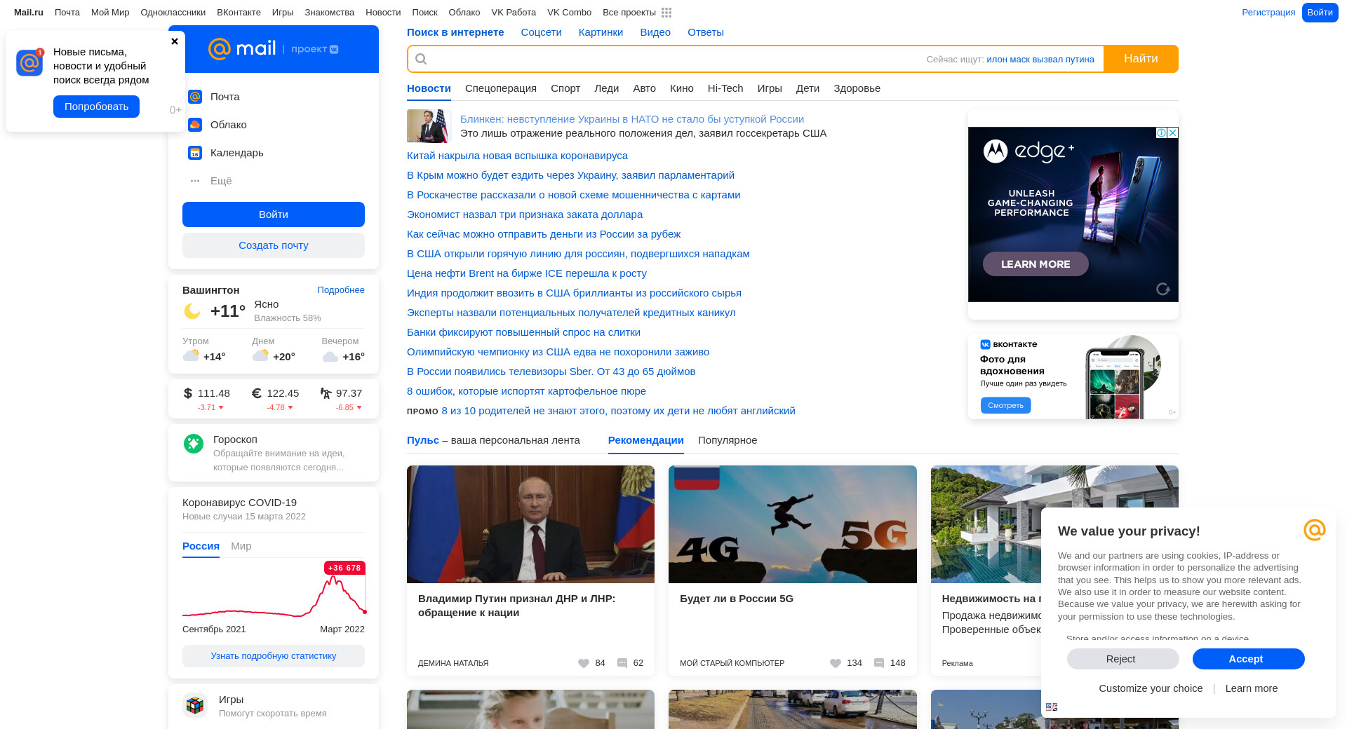Select the Hi-Tech news tab
The width and height of the screenshot is (1347, 729).
(725, 88)
